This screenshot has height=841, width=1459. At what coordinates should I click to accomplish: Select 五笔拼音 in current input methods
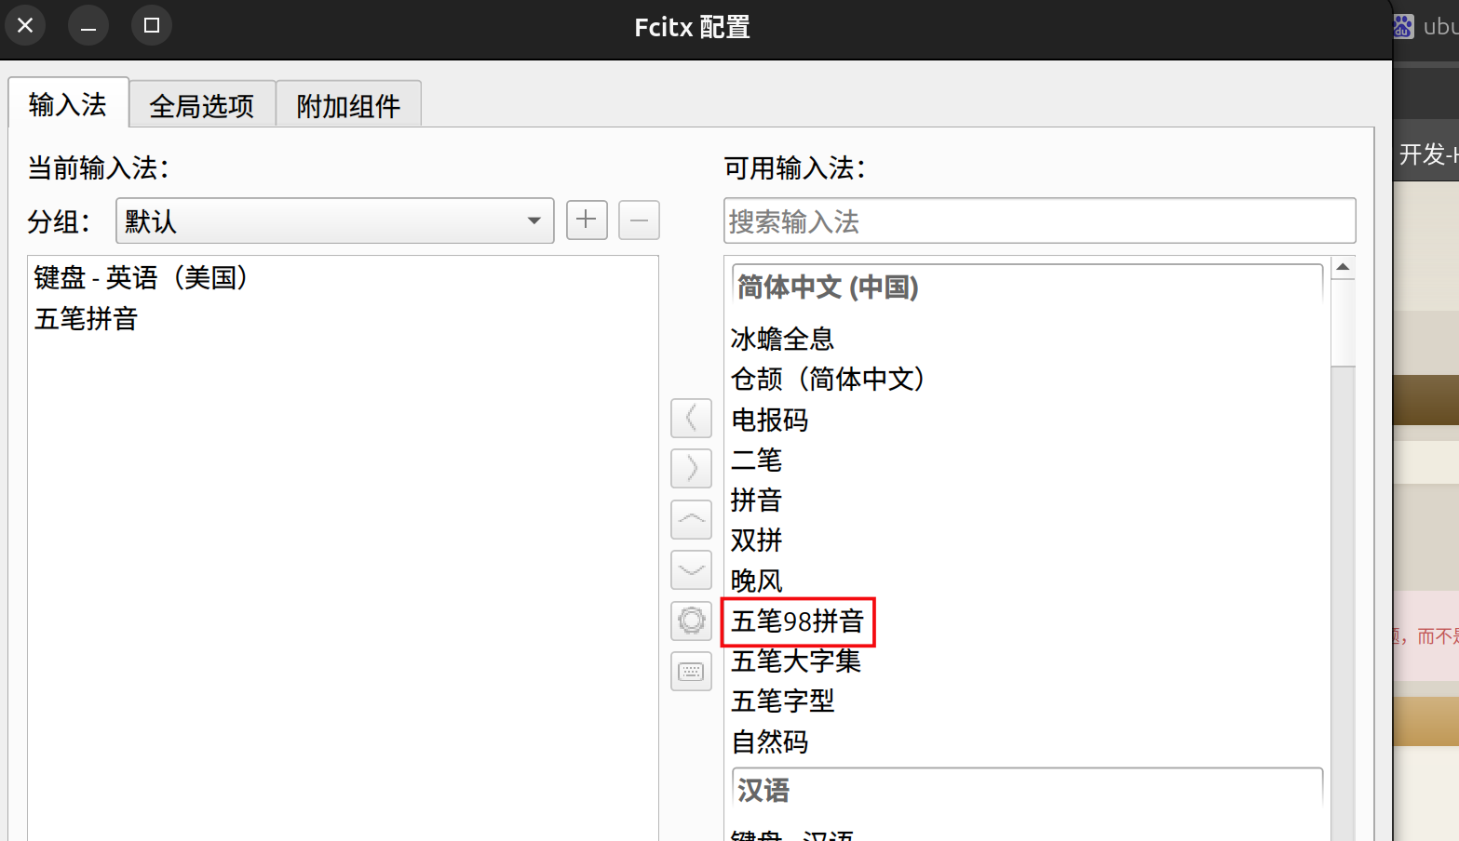[343, 318]
